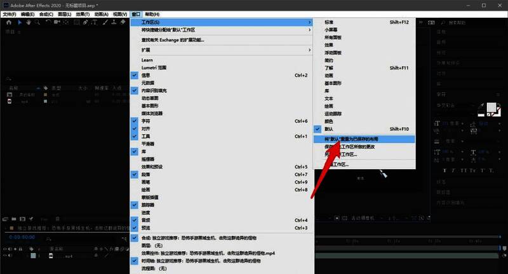Click the fill color swatch in Character panel
The image size is (508, 274).
(x=491, y=107)
